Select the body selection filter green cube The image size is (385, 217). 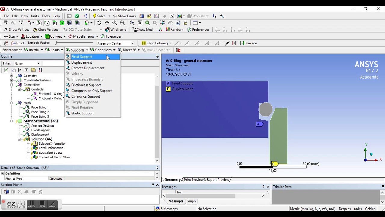(62, 23)
